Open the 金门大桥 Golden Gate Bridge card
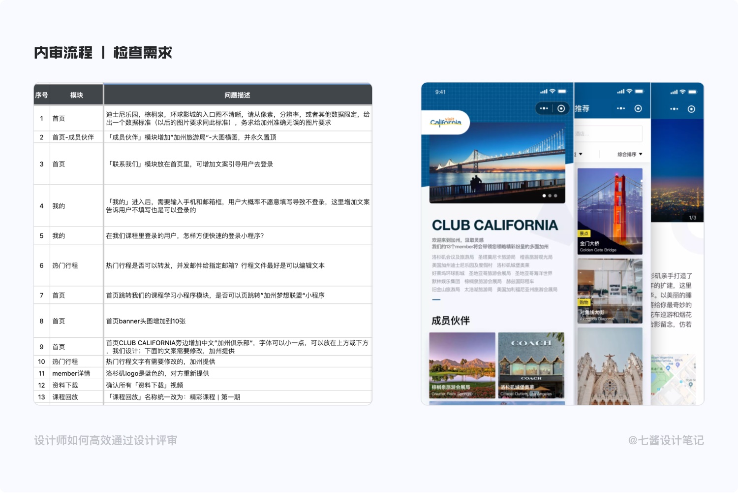 [x=610, y=211]
